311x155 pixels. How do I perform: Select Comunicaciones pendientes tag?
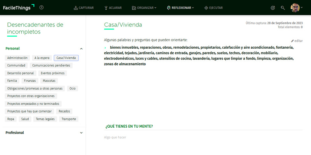pos(51,65)
